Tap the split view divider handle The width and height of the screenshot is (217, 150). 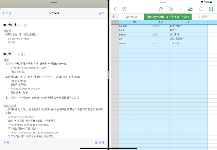click(109, 75)
